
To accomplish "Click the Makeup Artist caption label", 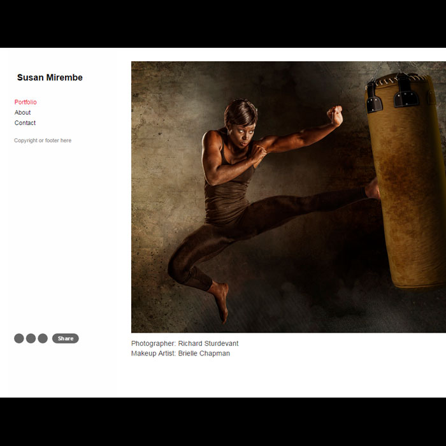I will coord(154,353).
